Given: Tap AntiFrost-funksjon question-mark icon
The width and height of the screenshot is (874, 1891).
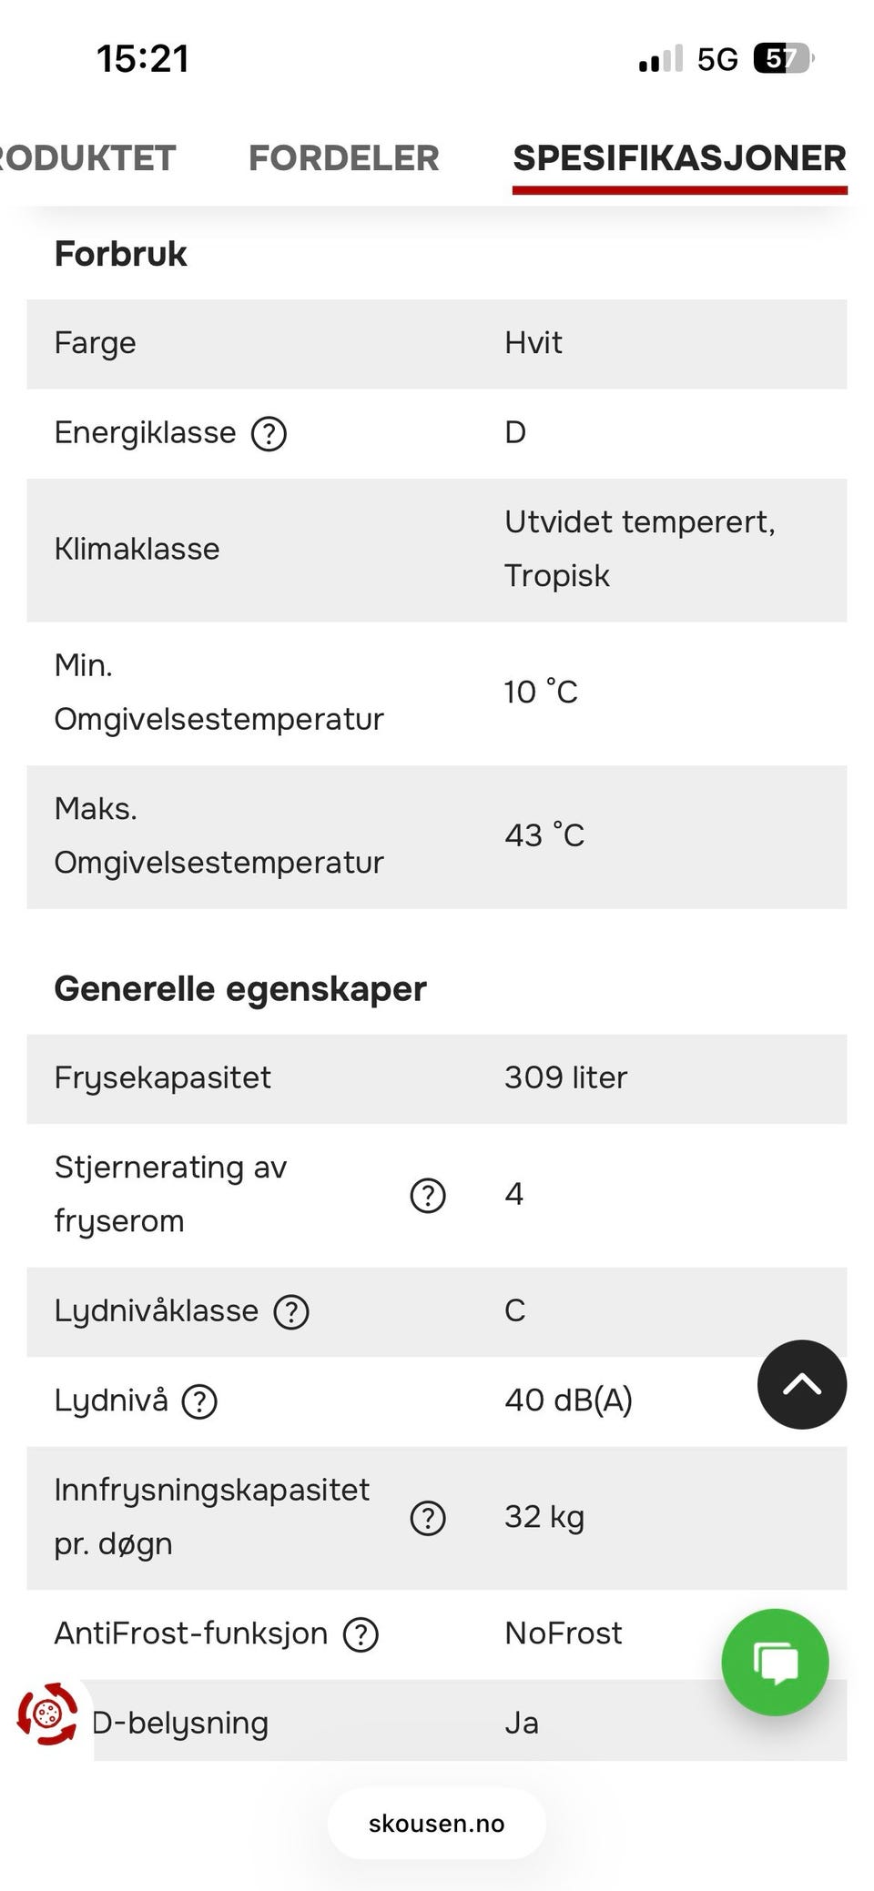Looking at the screenshot, I should click(x=361, y=1634).
